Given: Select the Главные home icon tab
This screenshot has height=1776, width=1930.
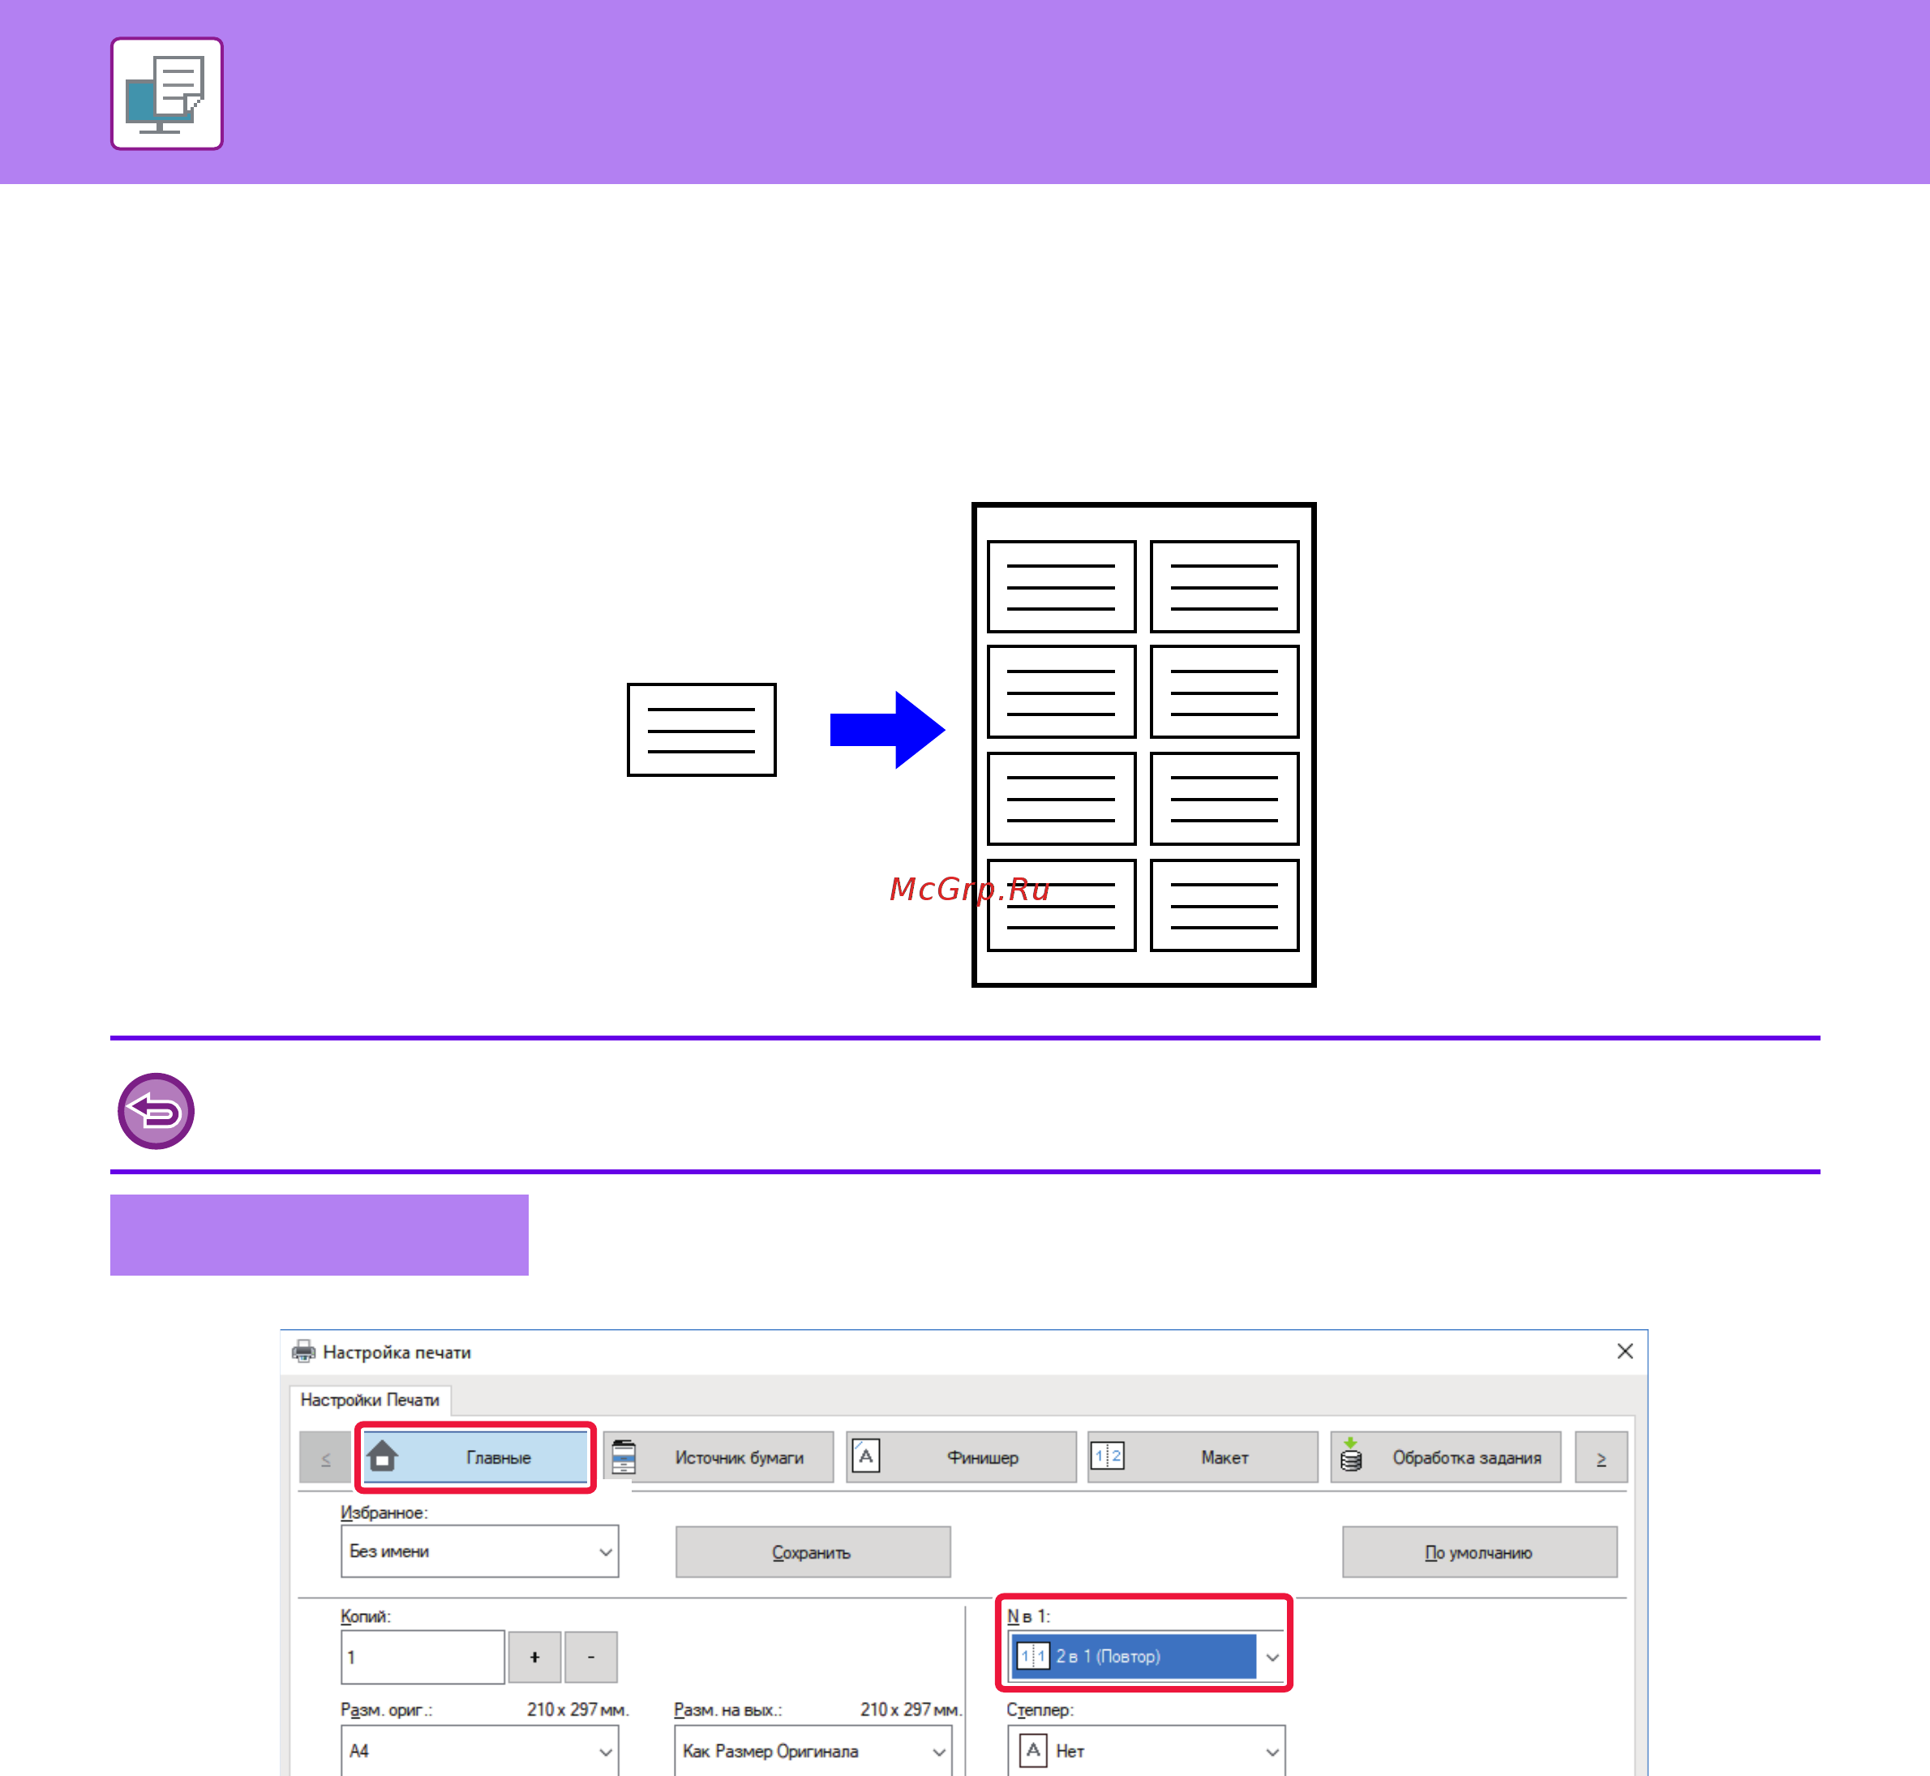Looking at the screenshot, I should (x=476, y=1457).
